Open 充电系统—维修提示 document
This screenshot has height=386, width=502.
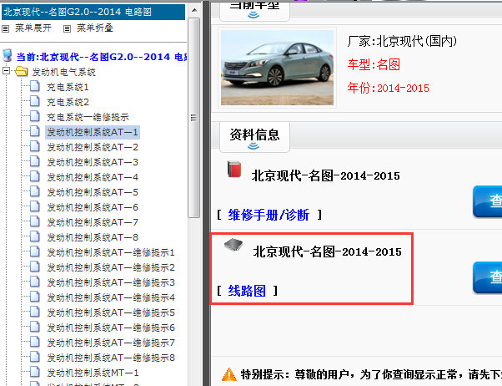(x=88, y=117)
